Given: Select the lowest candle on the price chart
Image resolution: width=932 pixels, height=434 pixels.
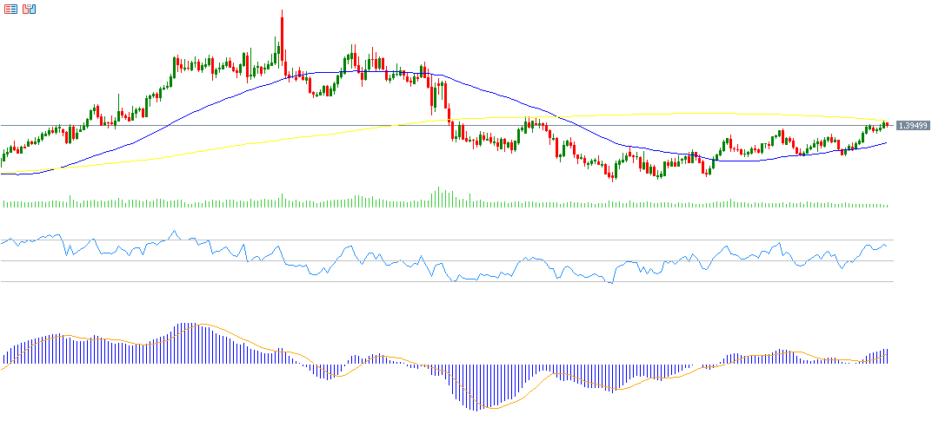Looking at the screenshot, I should point(613,178).
